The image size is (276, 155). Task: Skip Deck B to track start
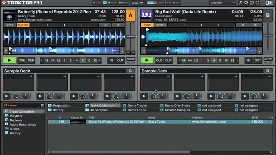coord(144,51)
